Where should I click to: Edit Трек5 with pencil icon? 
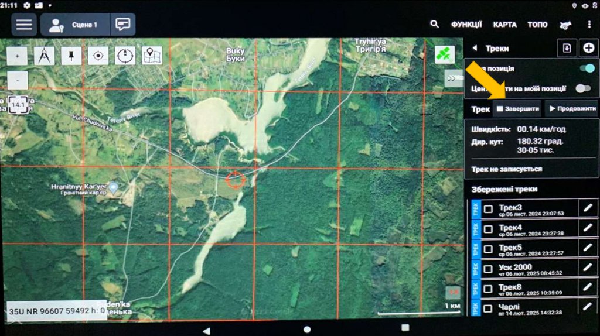(588, 248)
